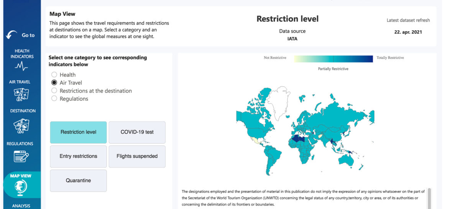Click the 'Partially Restrictive' legend label
The width and height of the screenshot is (460, 209).
[x=333, y=69]
